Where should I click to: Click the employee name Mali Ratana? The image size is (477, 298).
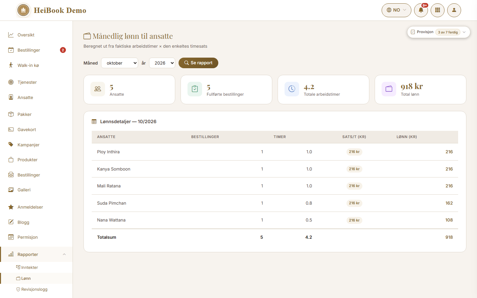(109, 186)
